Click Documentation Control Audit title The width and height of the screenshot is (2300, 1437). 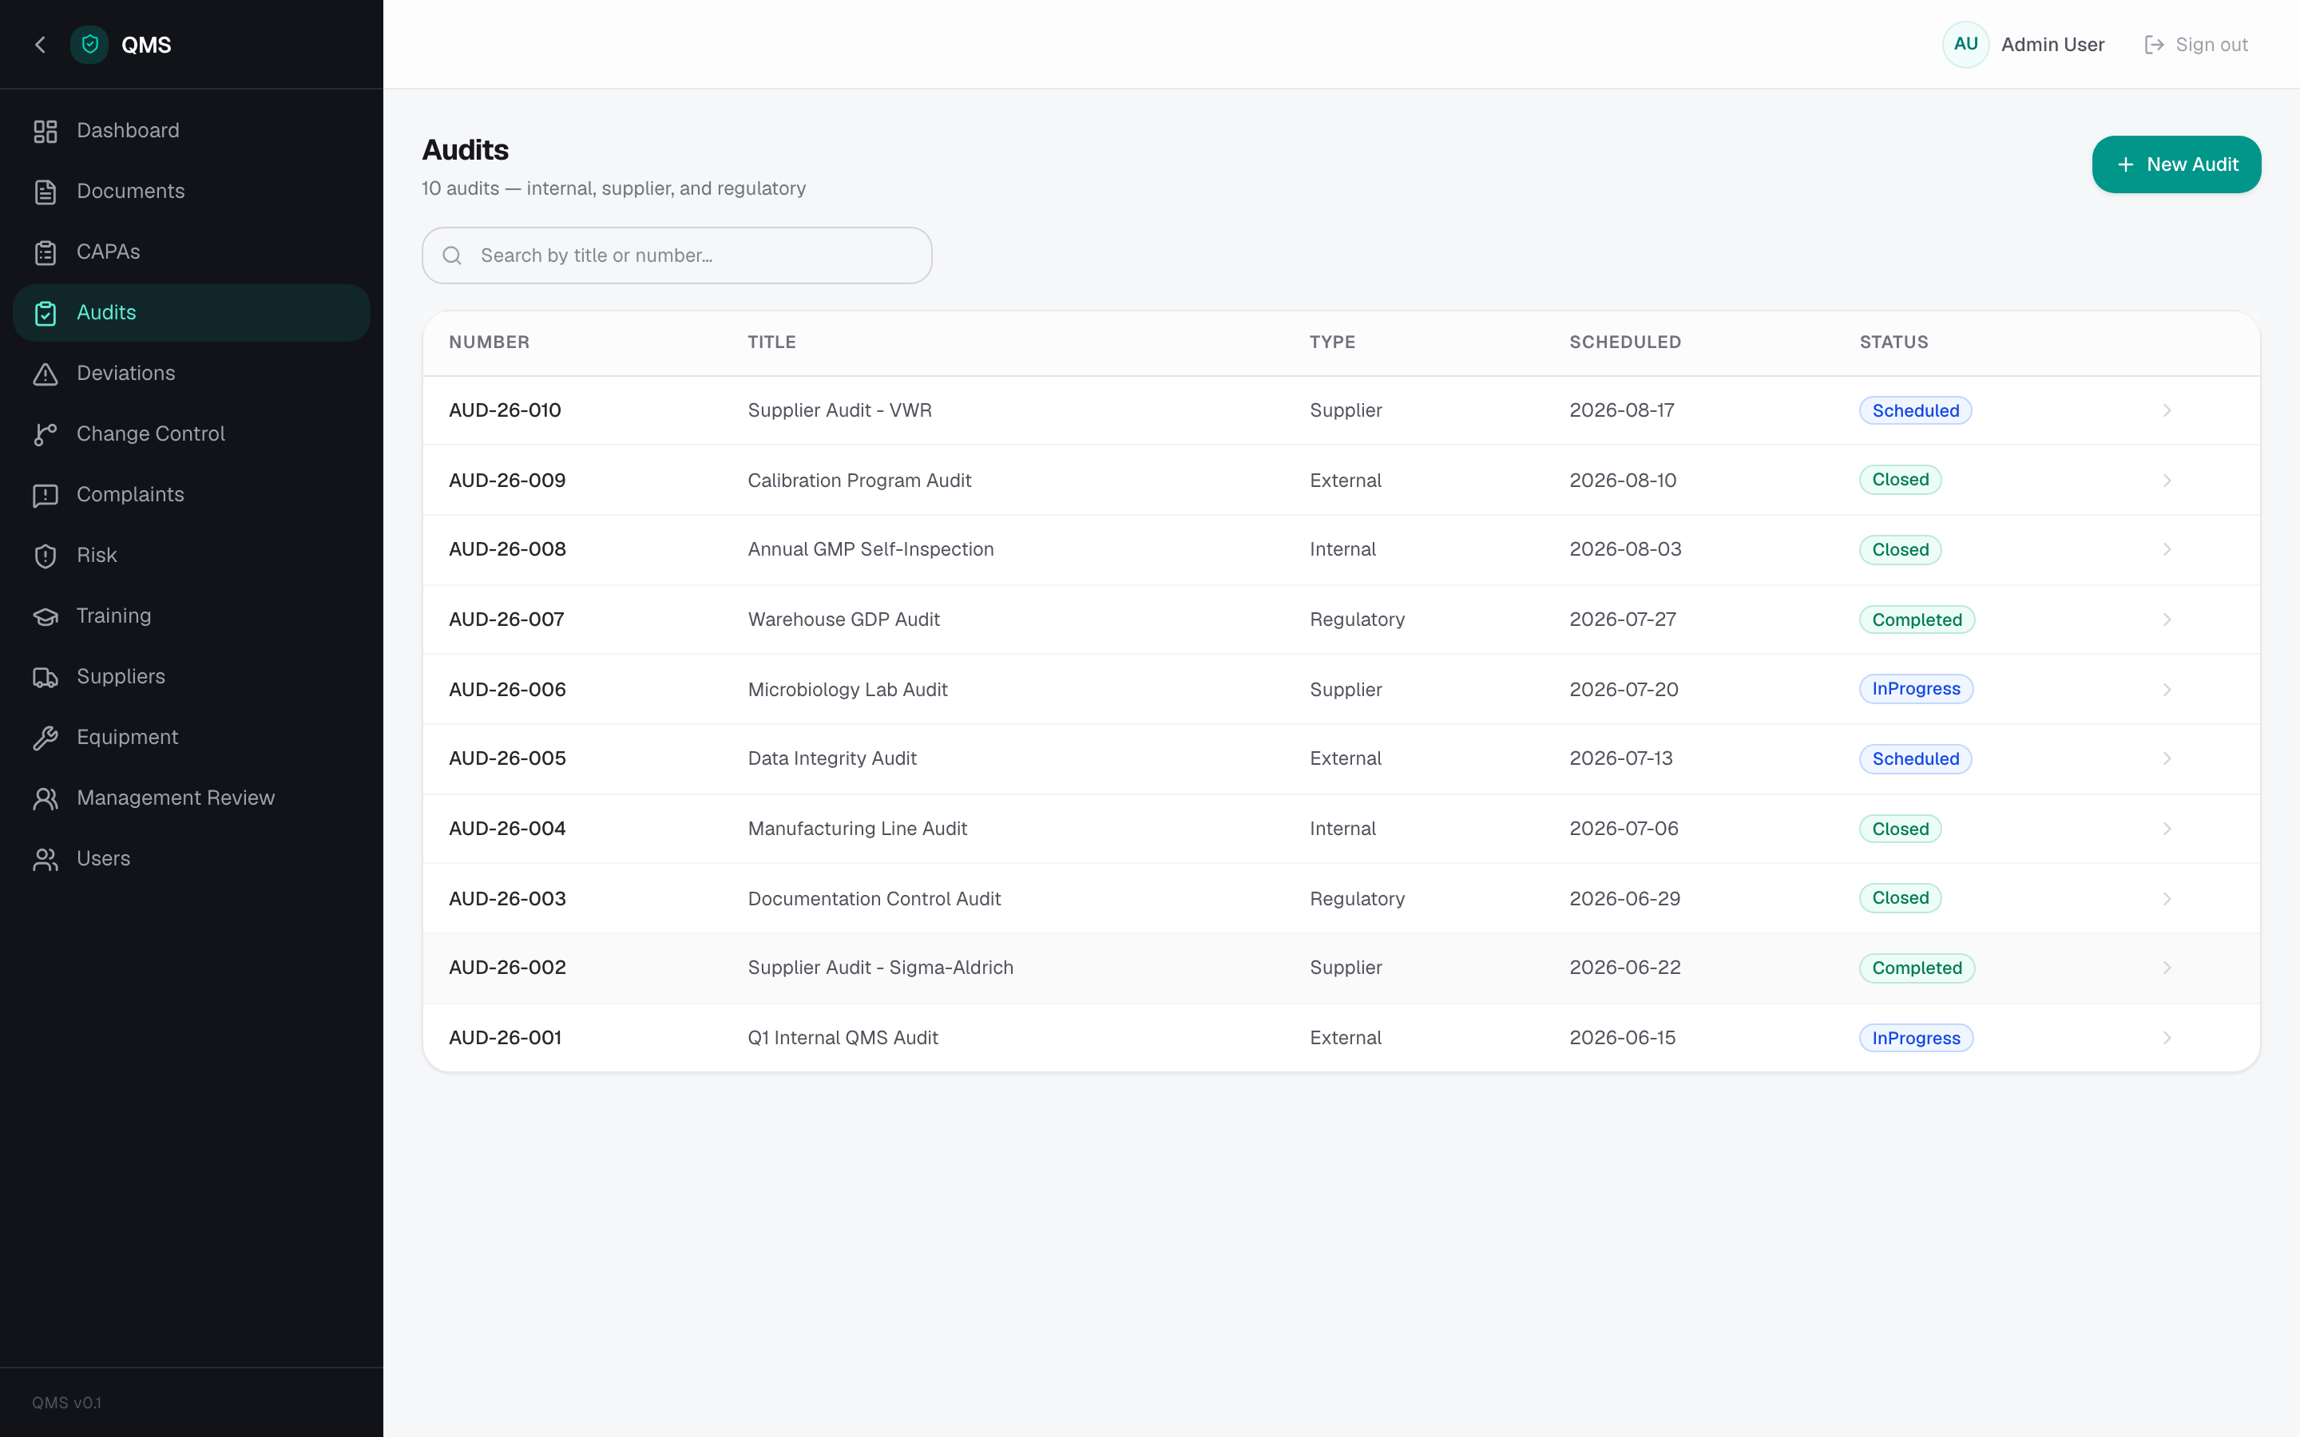(x=874, y=899)
